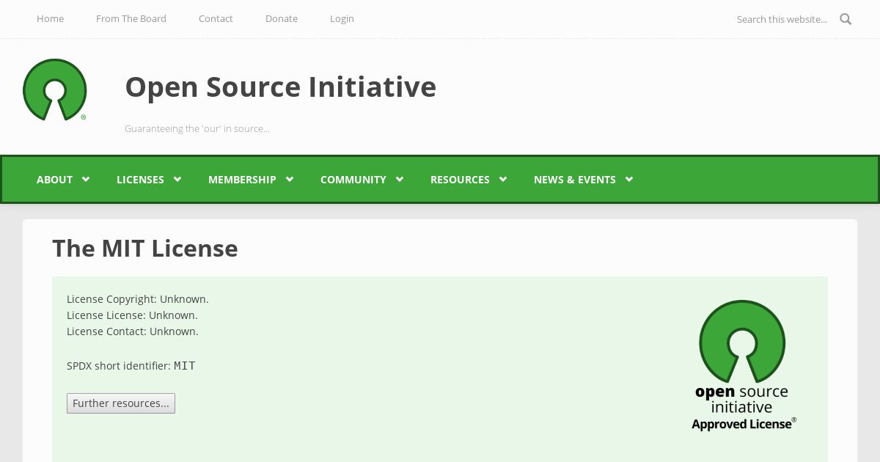This screenshot has width=880, height=462.
Task: Open the News & Events menu
Action: [x=574, y=180]
